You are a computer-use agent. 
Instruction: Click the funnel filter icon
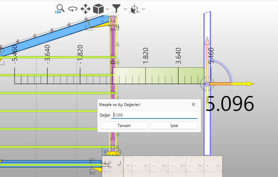pos(116,9)
